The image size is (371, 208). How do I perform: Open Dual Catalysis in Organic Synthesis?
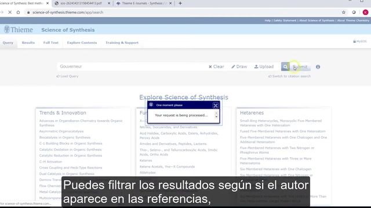pos(67,174)
